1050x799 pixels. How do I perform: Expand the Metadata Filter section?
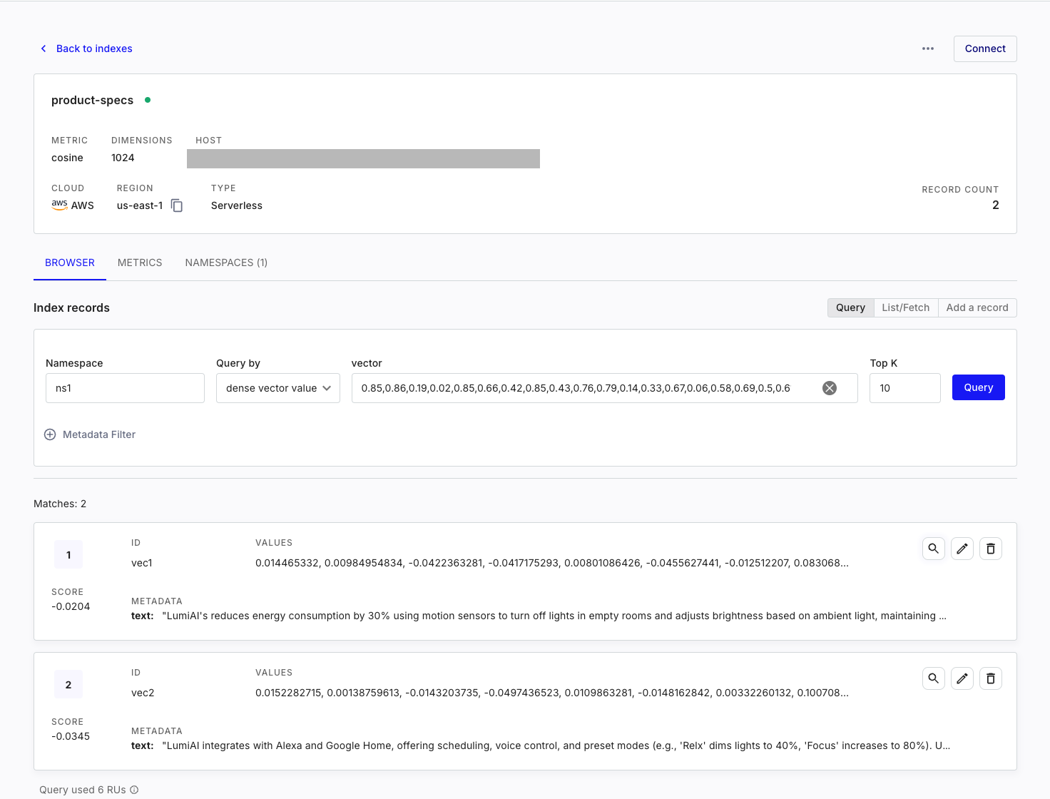pyautogui.click(x=90, y=434)
